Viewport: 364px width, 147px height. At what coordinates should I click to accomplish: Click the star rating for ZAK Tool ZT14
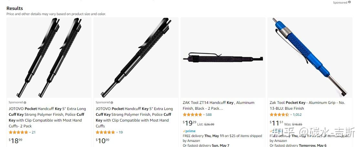[192, 115]
